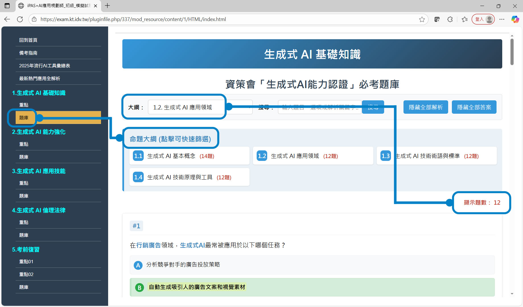Open browser settings three-dots menu
The width and height of the screenshot is (523, 307).
pyautogui.click(x=502, y=19)
